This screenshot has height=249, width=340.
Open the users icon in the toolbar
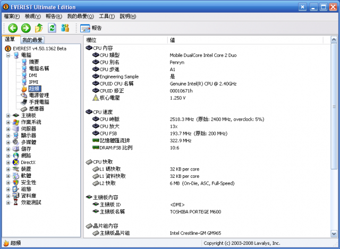[x=65, y=28]
